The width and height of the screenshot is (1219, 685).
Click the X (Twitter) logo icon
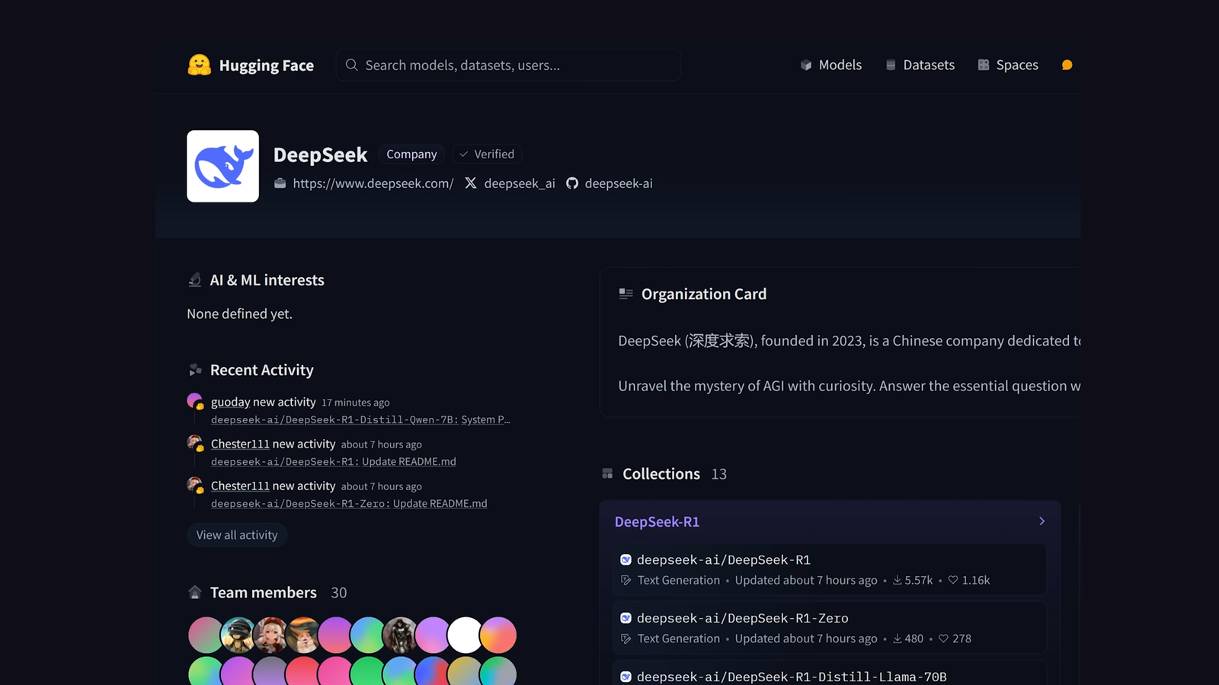471,183
